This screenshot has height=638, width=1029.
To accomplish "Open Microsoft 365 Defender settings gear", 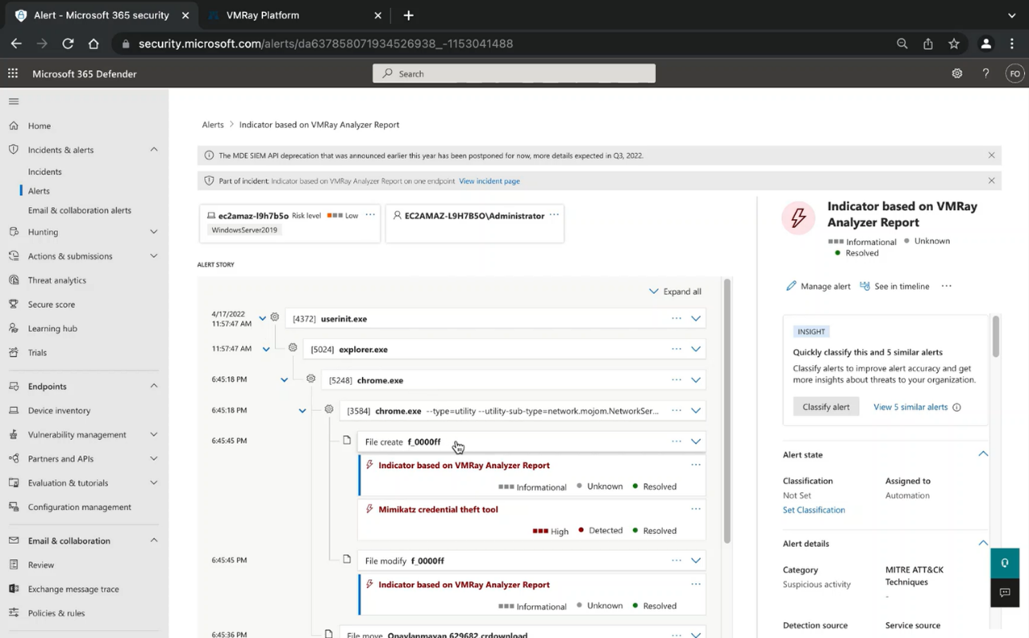I will pos(957,73).
